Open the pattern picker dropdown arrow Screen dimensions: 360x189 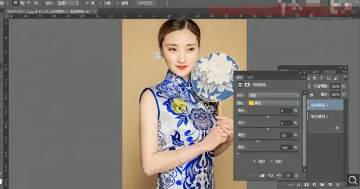point(167,3)
